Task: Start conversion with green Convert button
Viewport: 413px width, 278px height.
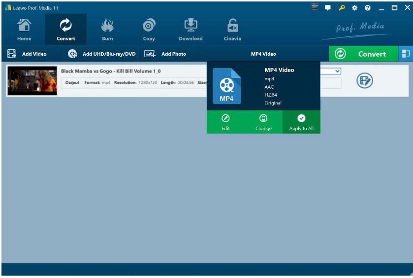Action: coord(363,54)
